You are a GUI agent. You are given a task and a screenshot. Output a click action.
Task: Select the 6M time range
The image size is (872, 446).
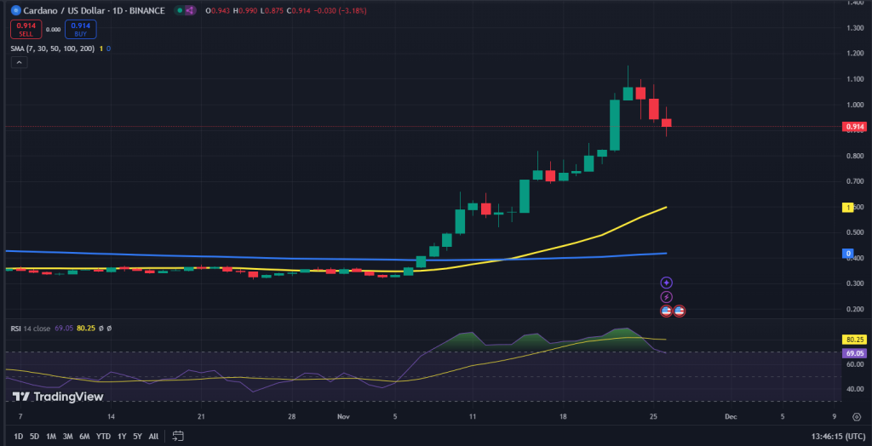[85, 436]
